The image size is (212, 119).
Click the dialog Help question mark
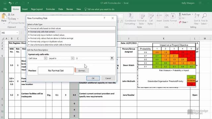click(x=104, y=18)
